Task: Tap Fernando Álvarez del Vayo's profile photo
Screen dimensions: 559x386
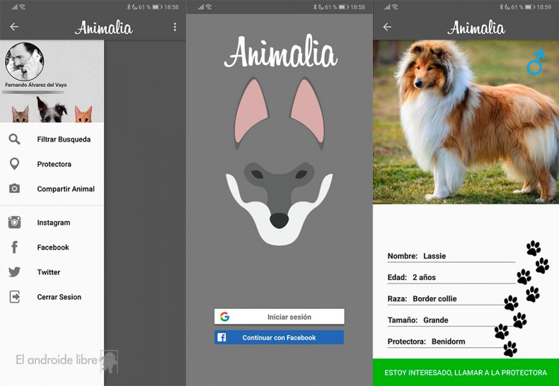Action: 26,62
